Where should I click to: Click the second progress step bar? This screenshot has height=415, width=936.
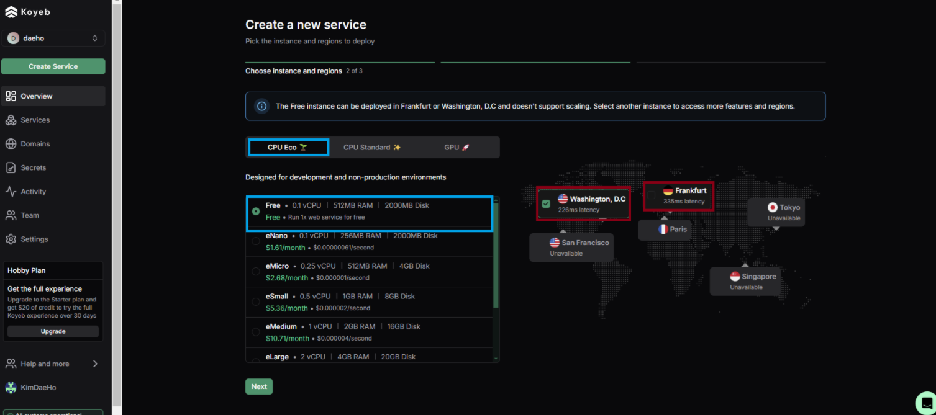(x=535, y=63)
